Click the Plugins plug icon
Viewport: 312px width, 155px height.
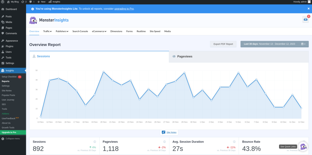tap(3, 46)
